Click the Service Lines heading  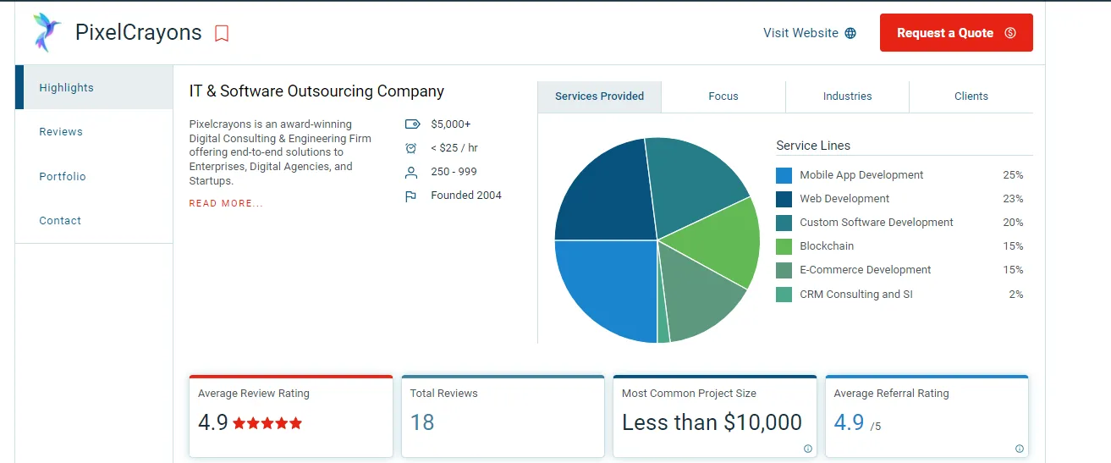tap(813, 146)
